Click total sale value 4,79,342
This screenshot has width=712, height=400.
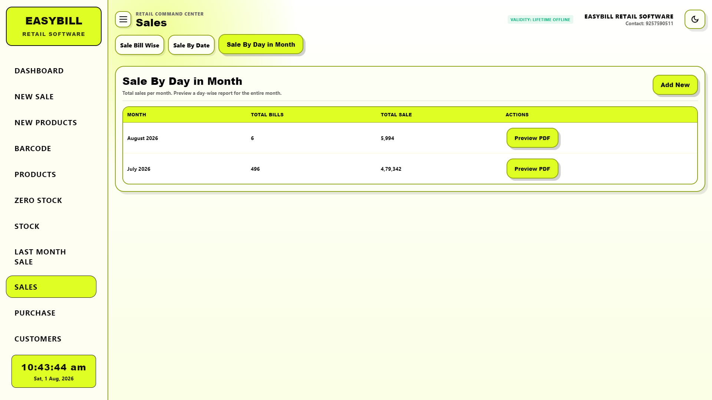[391, 169]
